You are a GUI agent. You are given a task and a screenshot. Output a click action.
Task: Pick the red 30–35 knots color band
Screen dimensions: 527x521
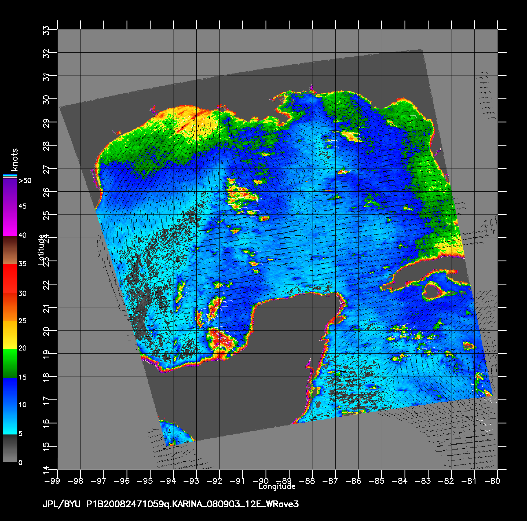point(10,278)
